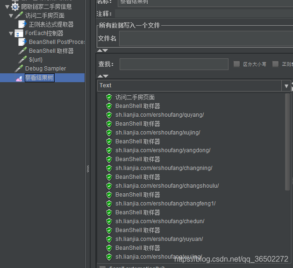The width and height of the screenshot is (293, 268).
Task: Select the 察看结果树 label in the tree
Action: coord(39,78)
